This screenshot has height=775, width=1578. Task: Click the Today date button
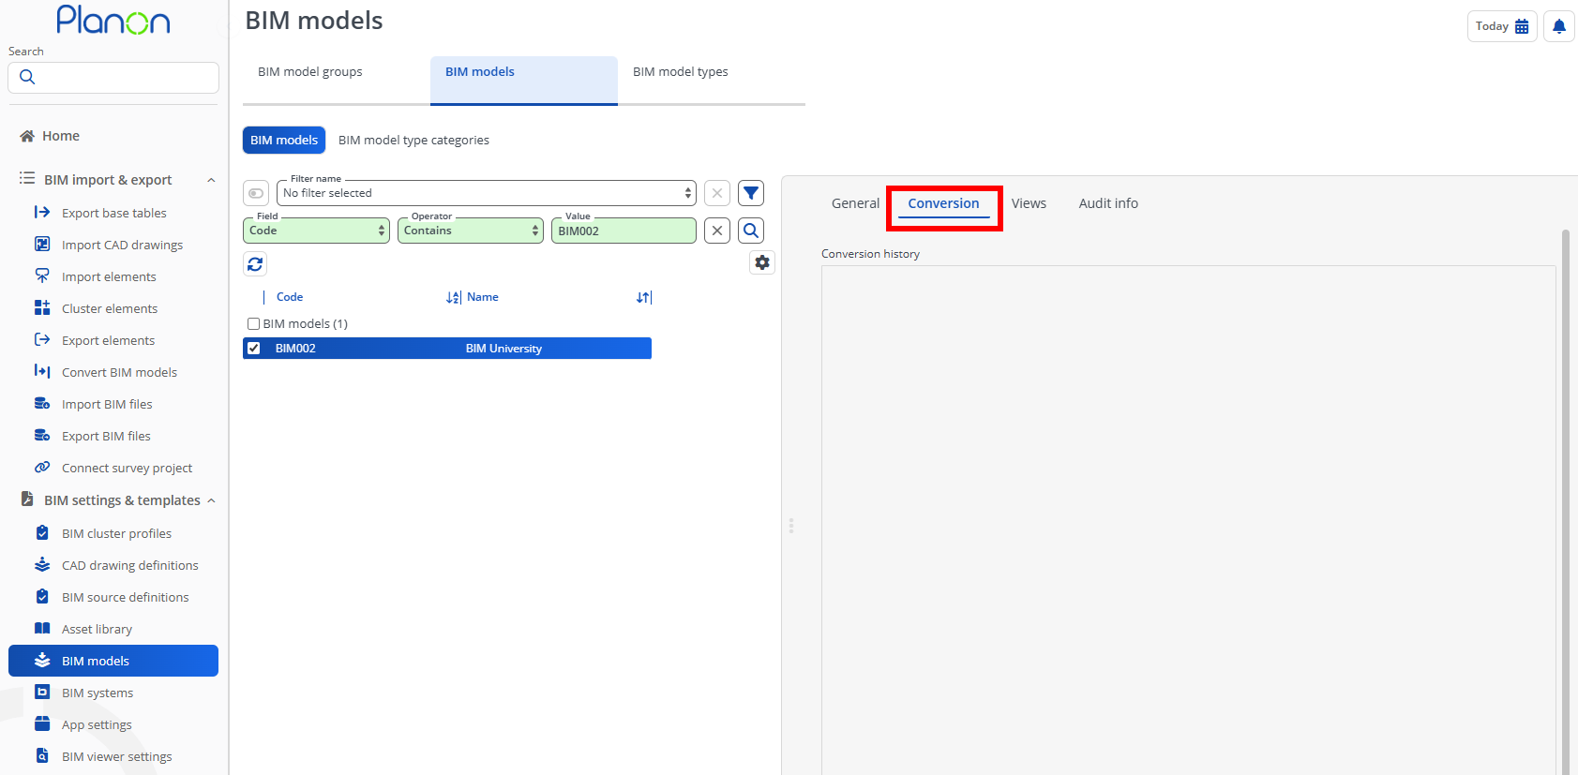(x=1502, y=26)
